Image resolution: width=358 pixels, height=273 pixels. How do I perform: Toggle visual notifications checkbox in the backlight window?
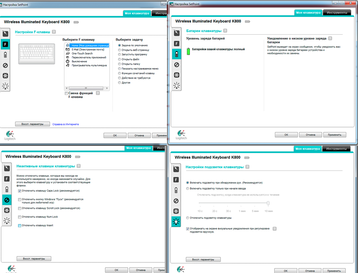(x=188, y=229)
